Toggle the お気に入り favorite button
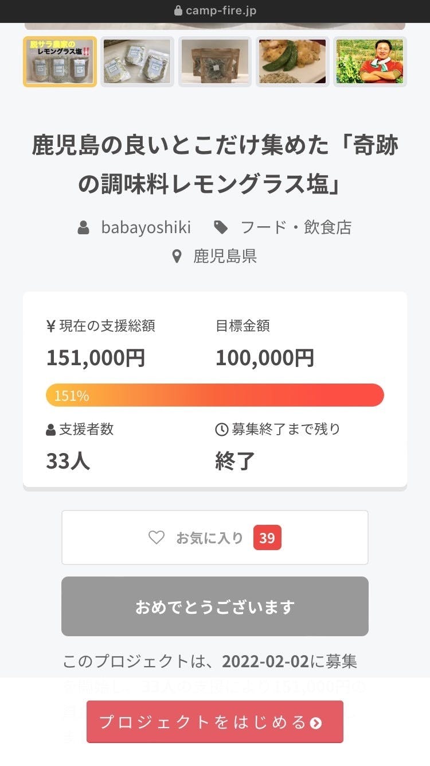This screenshot has height=766, width=430. 214,537
